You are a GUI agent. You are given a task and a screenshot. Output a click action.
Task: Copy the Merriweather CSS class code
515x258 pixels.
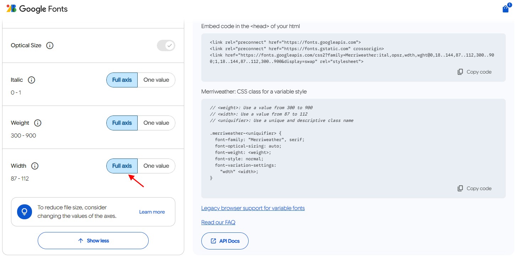pos(474,188)
